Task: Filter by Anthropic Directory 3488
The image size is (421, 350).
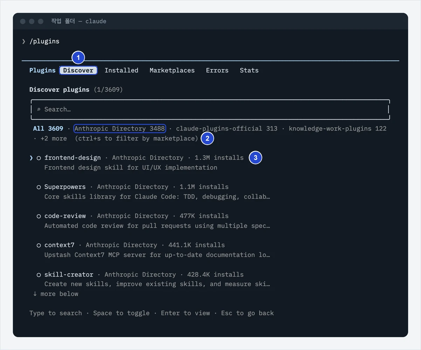Action: (x=120, y=129)
